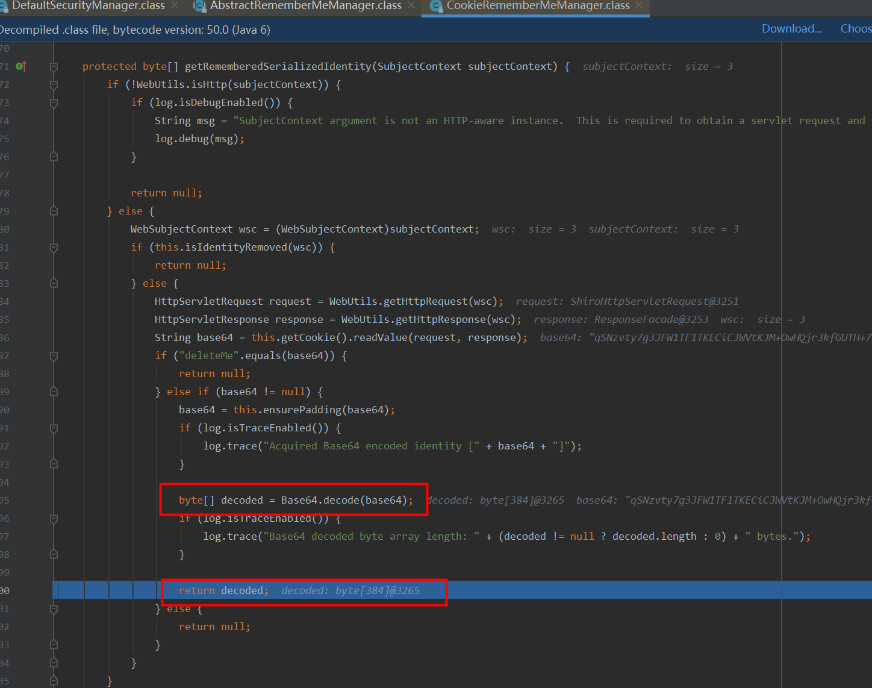
Task: Click the WebSubjectContext wsc assignment line
Action: [305, 229]
